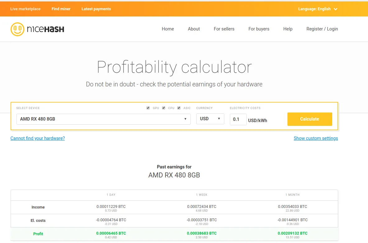Click the 1 MONTH column header
The height and width of the screenshot is (243, 368).
(x=292, y=195)
